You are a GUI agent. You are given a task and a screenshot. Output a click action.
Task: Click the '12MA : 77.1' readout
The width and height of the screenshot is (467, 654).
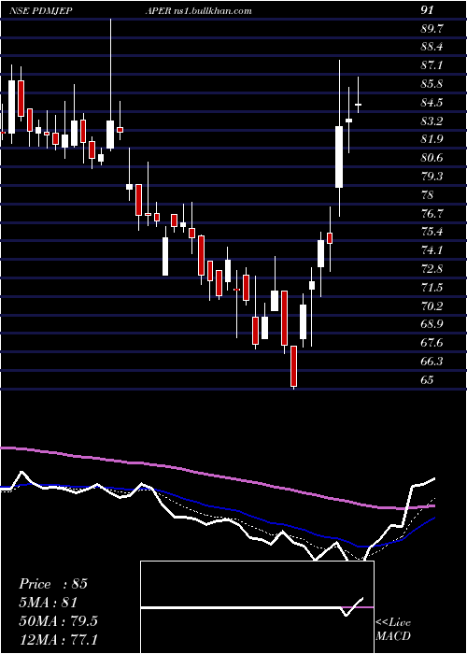[58, 639]
